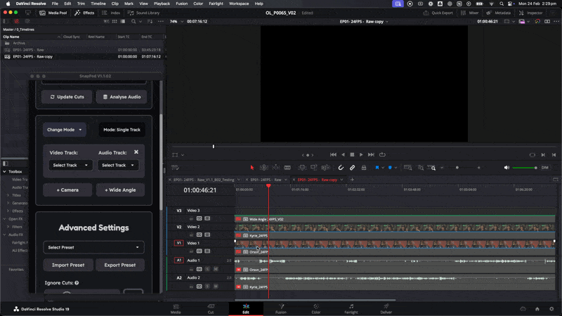Click the Analyse Audio button

[122, 97]
